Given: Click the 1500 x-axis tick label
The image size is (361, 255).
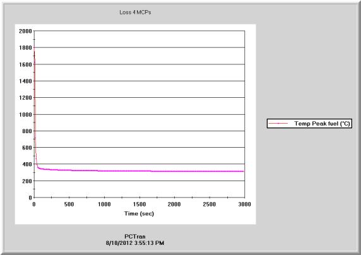Looking at the screenshot, I should (x=139, y=205).
